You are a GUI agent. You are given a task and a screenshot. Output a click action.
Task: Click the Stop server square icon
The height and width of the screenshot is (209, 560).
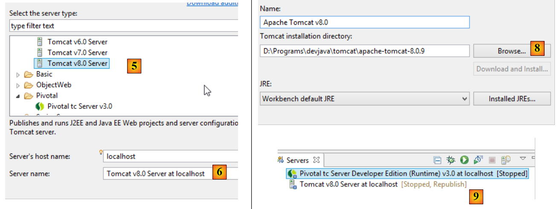point(492,160)
